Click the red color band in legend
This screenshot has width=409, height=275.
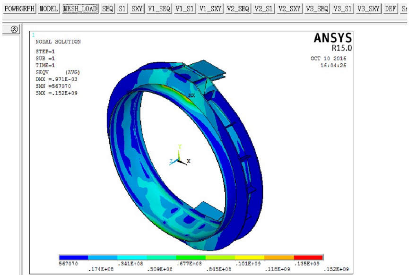tap(308, 258)
